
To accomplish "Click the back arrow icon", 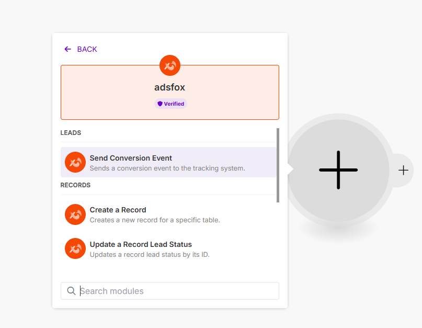I will coord(67,49).
